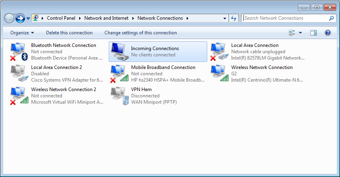Go back to previous folder
The height and width of the screenshot is (177, 340).
(9, 18)
